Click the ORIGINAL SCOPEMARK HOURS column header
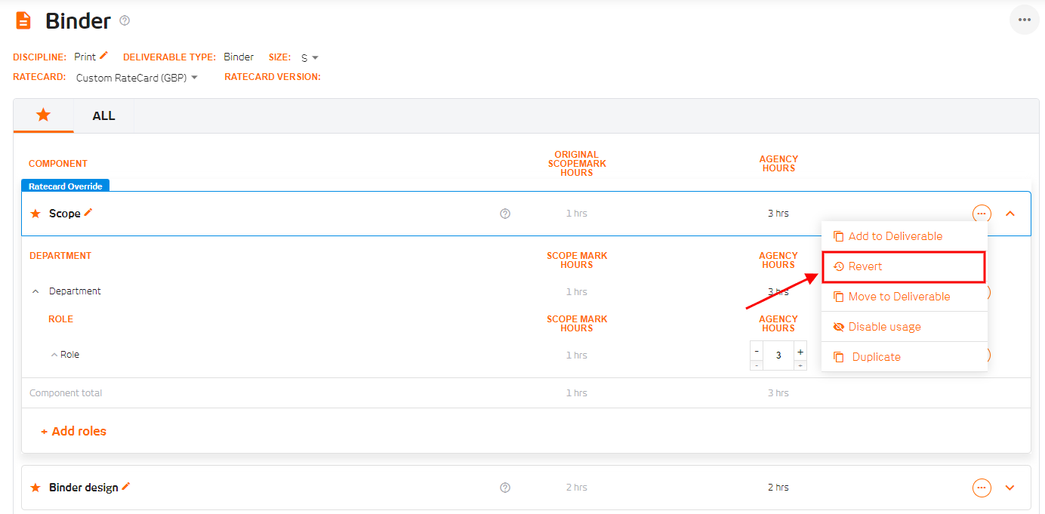1045x514 pixels. point(577,164)
